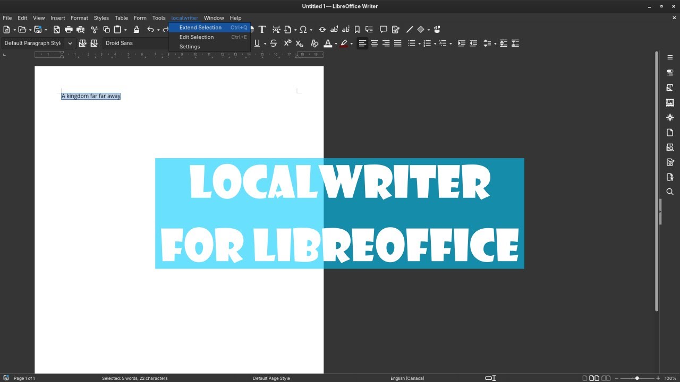Decrease paragraph indent
Image resolution: width=680 pixels, height=382 pixels.
(473, 44)
